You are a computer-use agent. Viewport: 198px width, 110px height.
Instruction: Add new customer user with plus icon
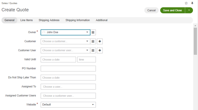pyautogui.click(x=100, y=50)
